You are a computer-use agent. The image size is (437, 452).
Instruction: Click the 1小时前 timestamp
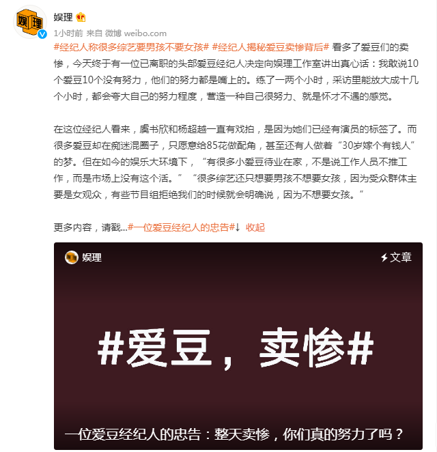click(68, 33)
